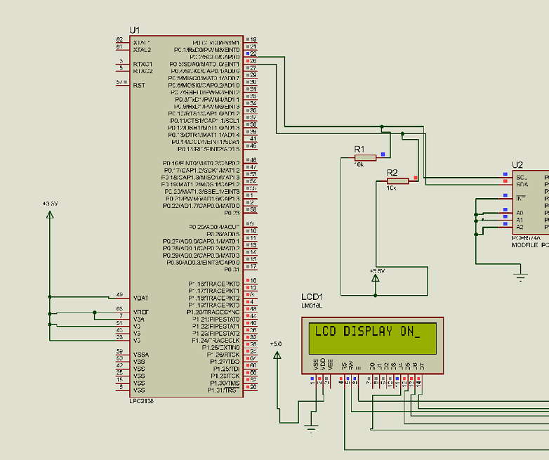Click the RTXC1 pin label

click(143, 64)
